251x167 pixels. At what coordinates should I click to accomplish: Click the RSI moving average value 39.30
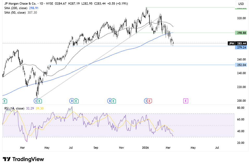[40, 108]
